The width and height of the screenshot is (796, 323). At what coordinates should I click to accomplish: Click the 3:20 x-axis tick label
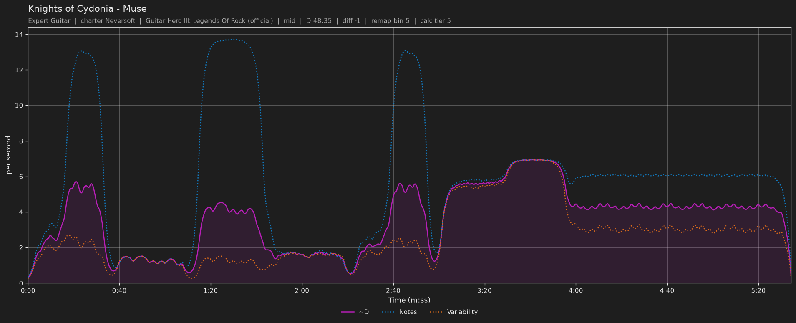click(x=485, y=290)
